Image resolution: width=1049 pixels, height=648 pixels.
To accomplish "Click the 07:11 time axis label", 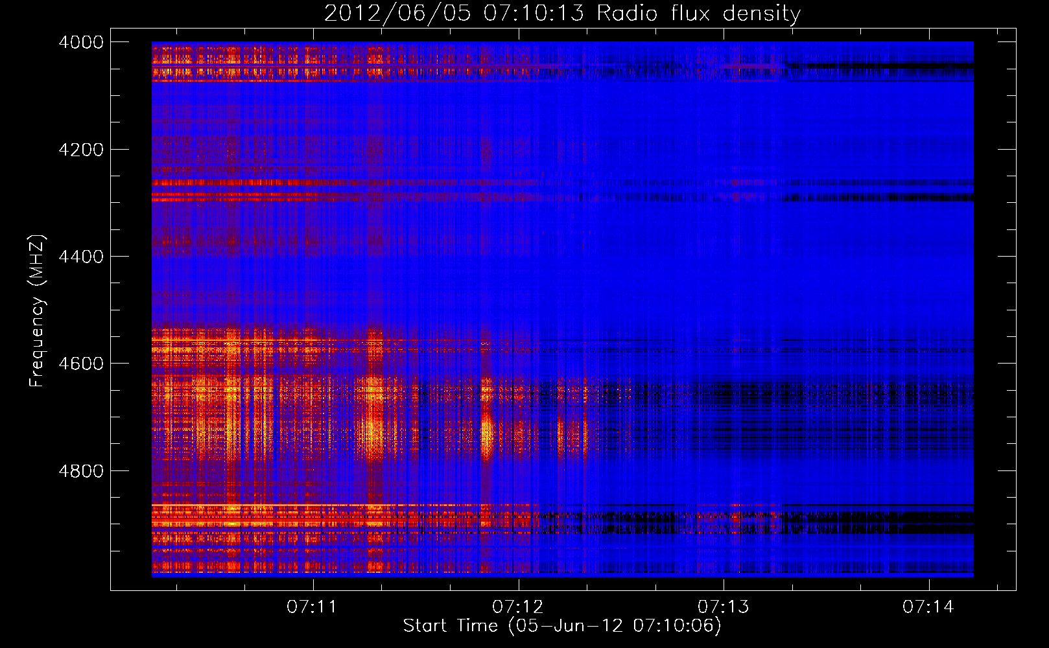I will (312, 607).
